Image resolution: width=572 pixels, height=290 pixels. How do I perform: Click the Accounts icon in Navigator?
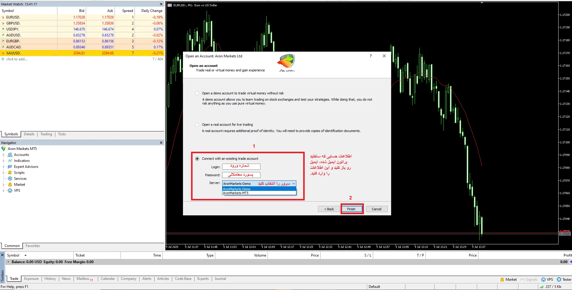10,155
